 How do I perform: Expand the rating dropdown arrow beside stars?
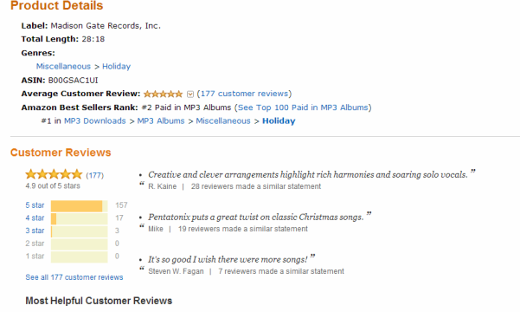[x=190, y=94]
